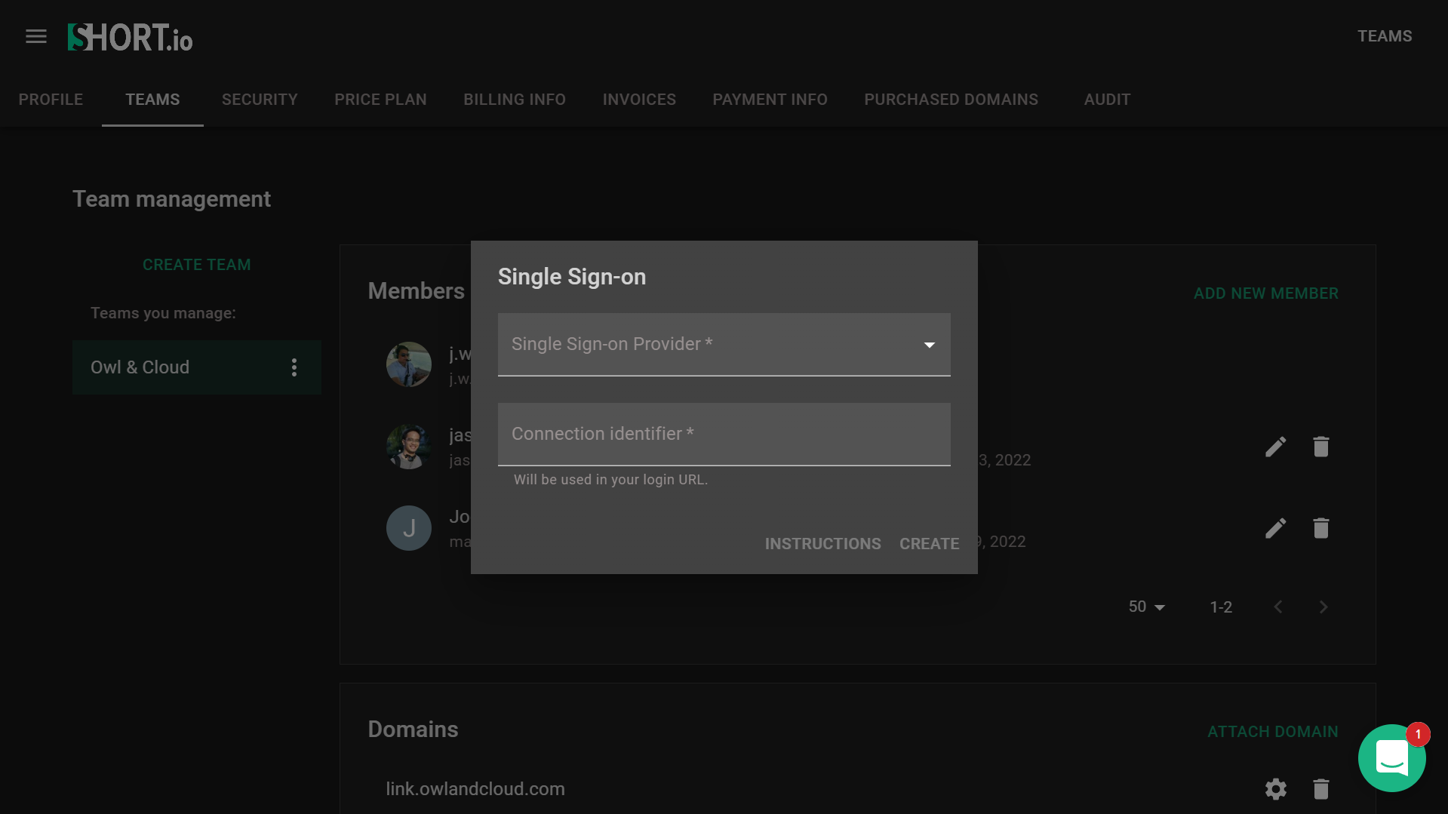The height and width of the screenshot is (814, 1448).
Task: Open the rows per page dropdown showing 50
Action: pos(1146,607)
